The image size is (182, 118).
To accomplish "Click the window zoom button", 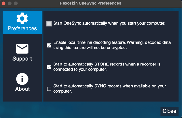I will pyautogui.click(x=15, y=4).
